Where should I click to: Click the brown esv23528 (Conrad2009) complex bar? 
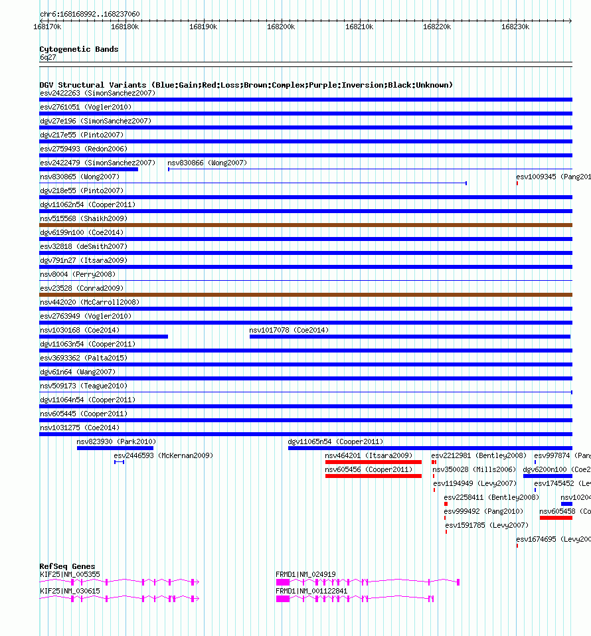pyautogui.click(x=306, y=295)
